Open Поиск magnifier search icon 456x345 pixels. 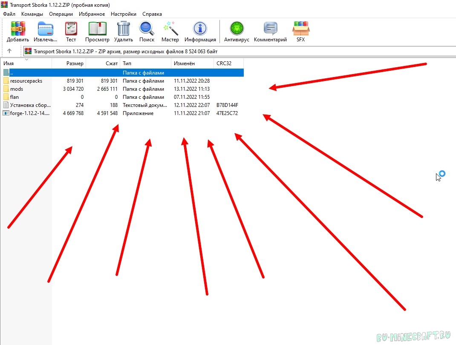[x=147, y=29]
